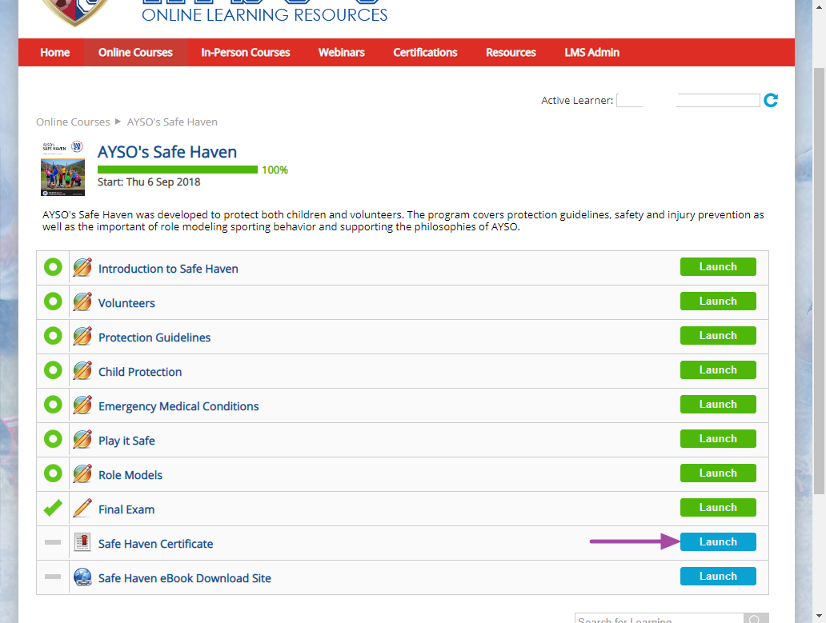Click the lesson icon beside Introduction to Safe Haven
This screenshot has width=826, height=623.
(x=82, y=266)
